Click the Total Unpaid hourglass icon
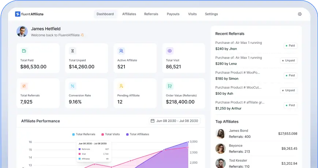Viewport: 318px width, 168px height. coord(72,51)
